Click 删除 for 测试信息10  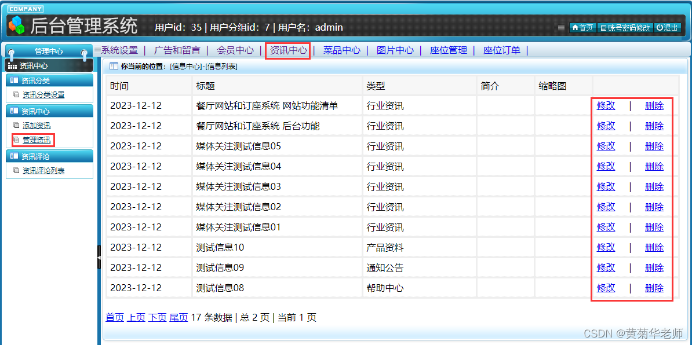[654, 248]
